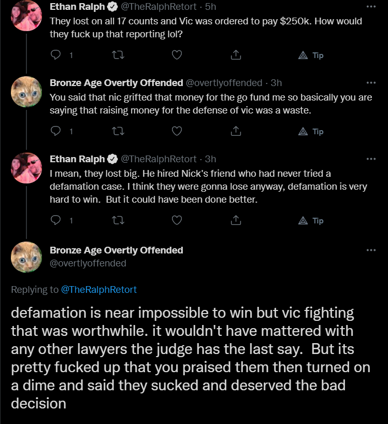Viewport: 388px width, 424px height.
Task: Open more options on the main tweet
Action: (x=371, y=250)
